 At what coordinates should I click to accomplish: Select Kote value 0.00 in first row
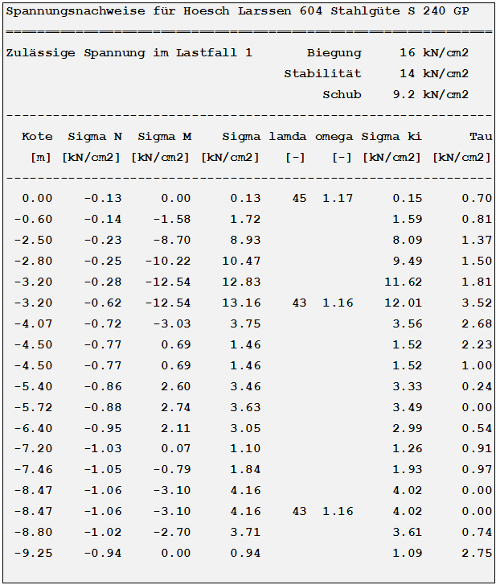(x=37, y=198)
